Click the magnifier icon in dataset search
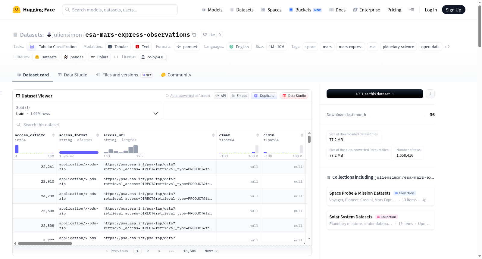 pyautogui.click(x=19, y=125)
